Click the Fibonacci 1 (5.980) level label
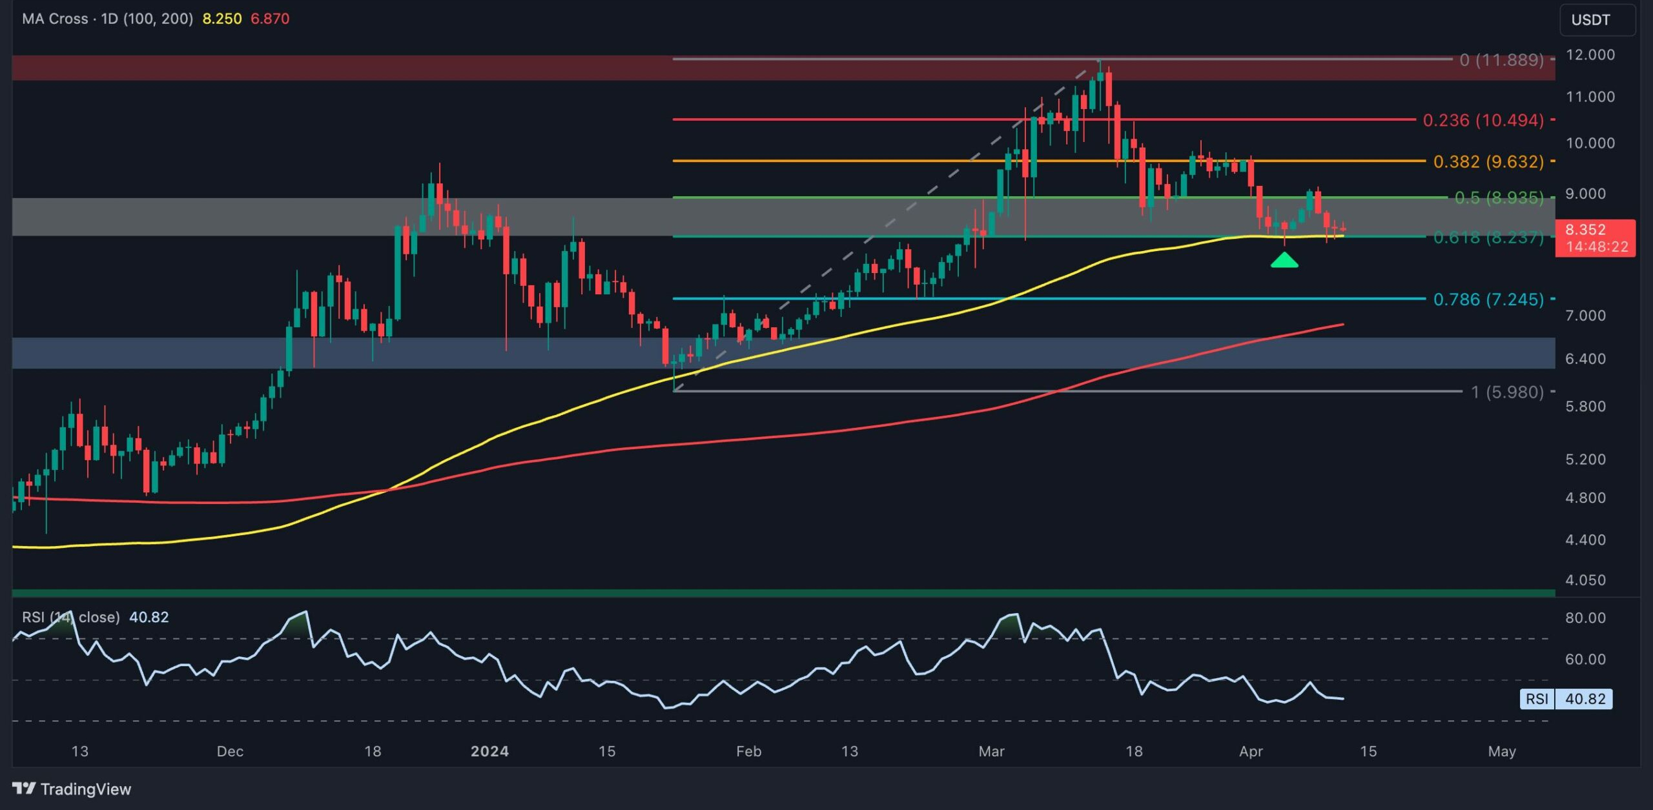This screenshot has height=810, width=1653. 1507,392
